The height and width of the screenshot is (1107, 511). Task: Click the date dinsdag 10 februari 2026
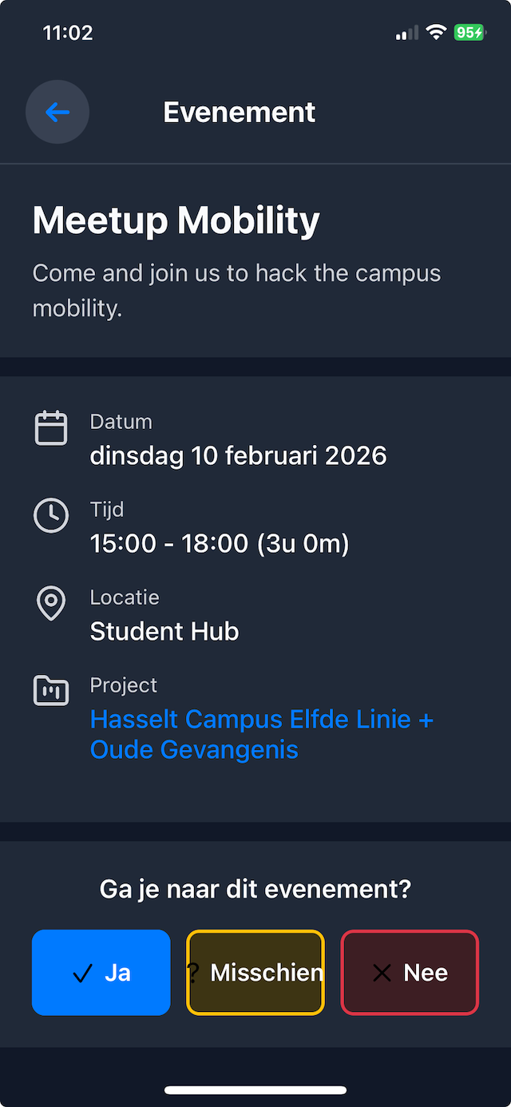tap(238, 455)
